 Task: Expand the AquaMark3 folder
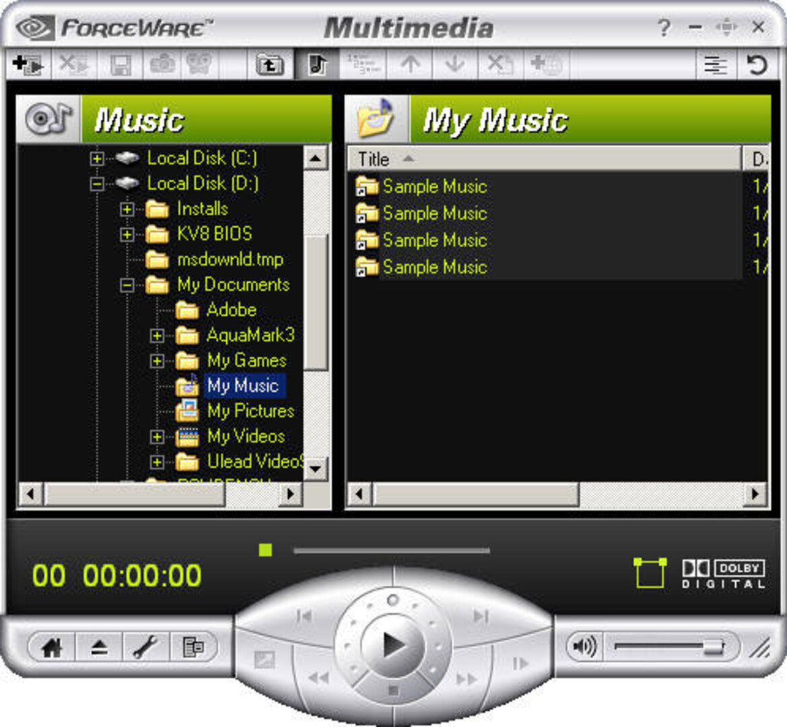point(157,335)
